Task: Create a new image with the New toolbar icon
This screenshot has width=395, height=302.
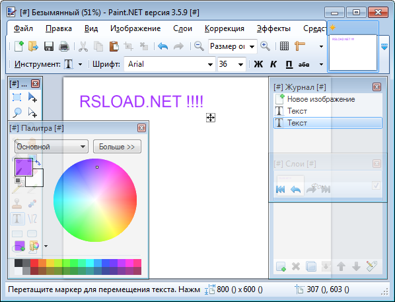Action: click(x=19, y=46)
